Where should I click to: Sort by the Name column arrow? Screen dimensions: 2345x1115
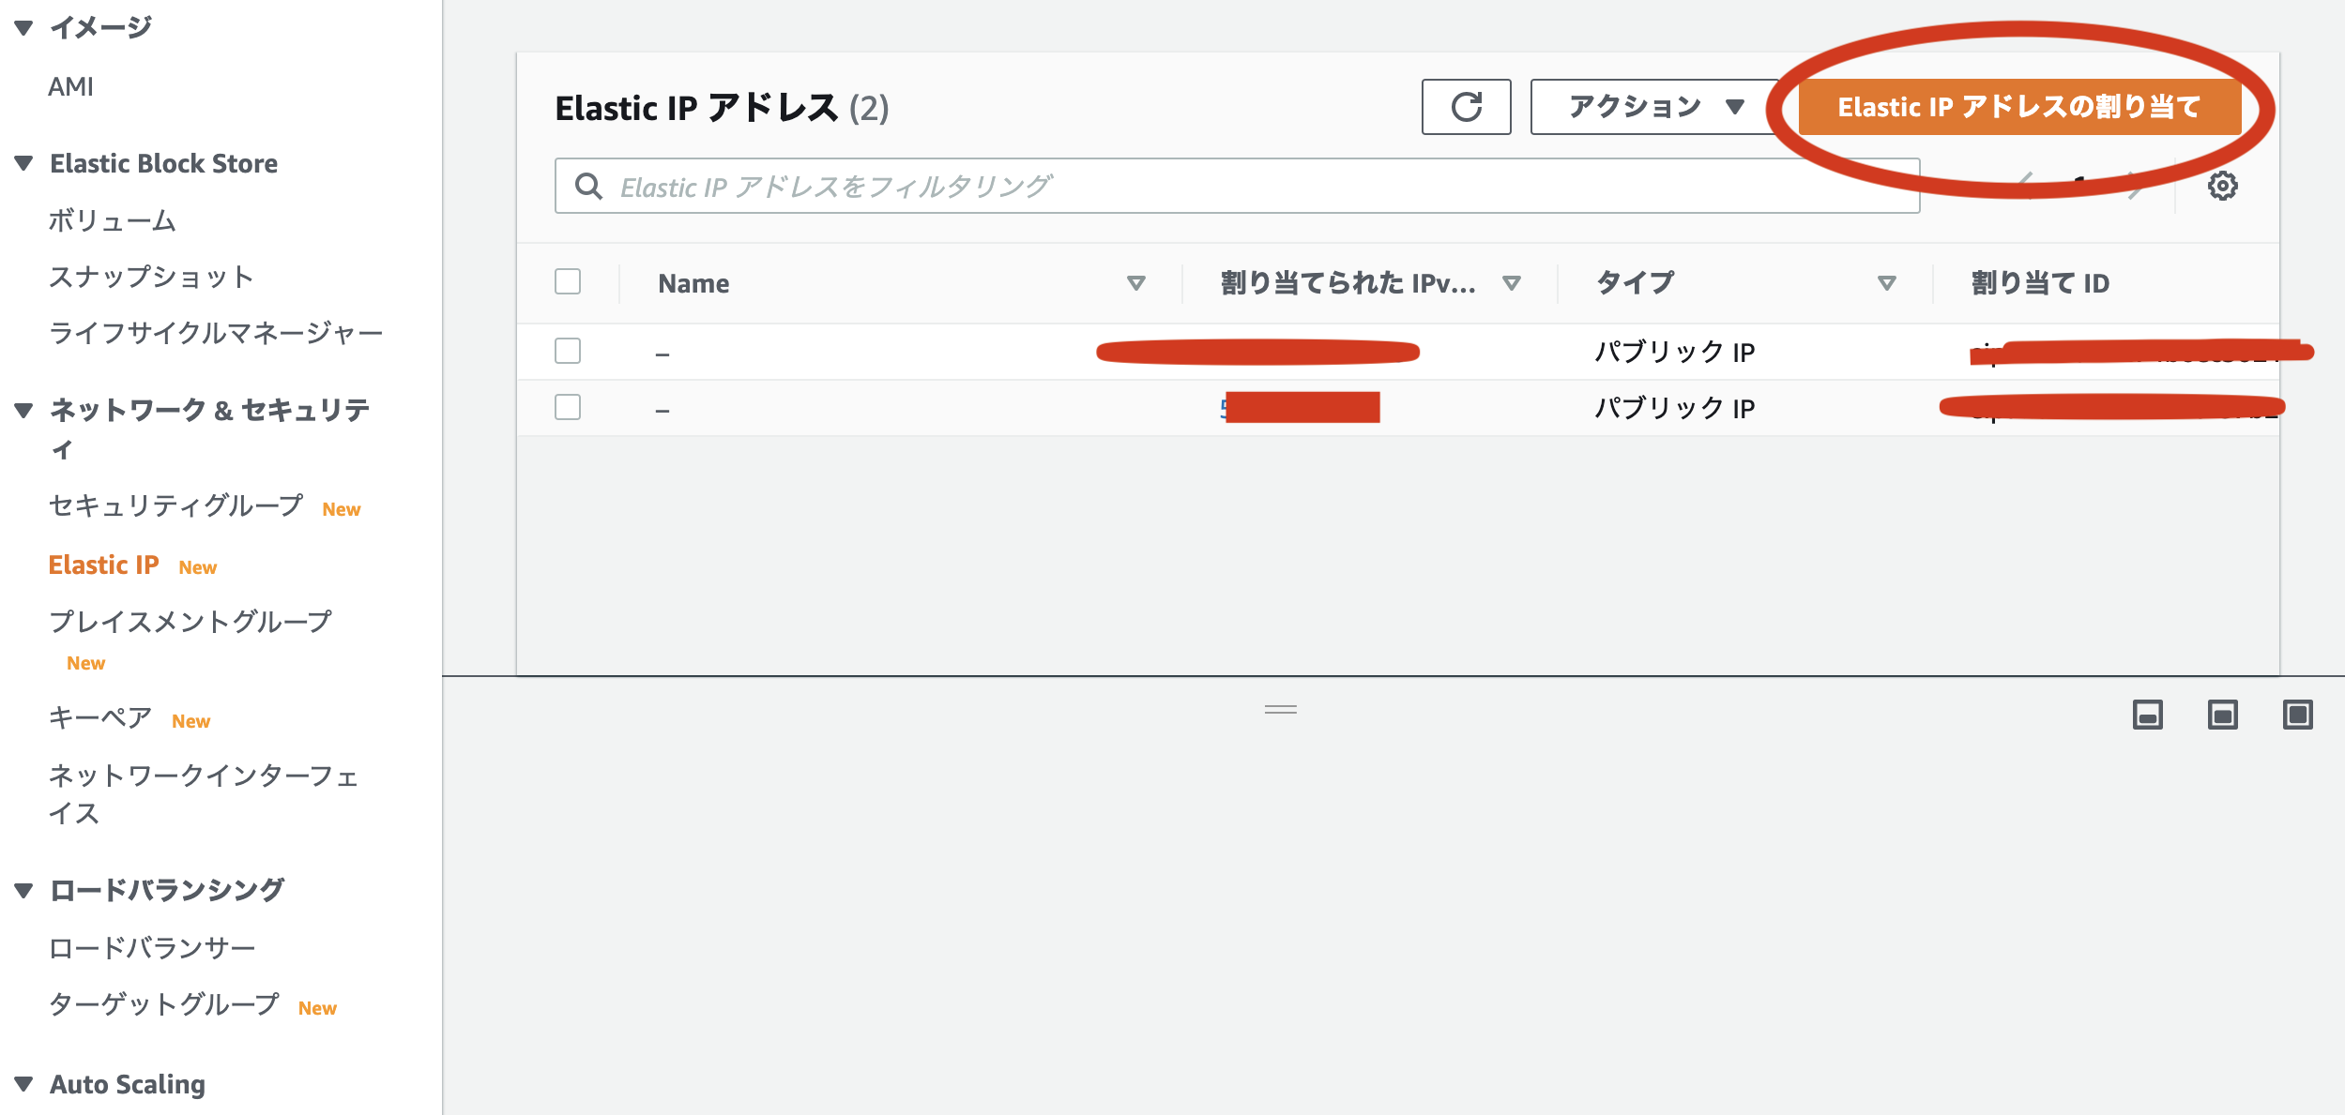click(1135, 283)
